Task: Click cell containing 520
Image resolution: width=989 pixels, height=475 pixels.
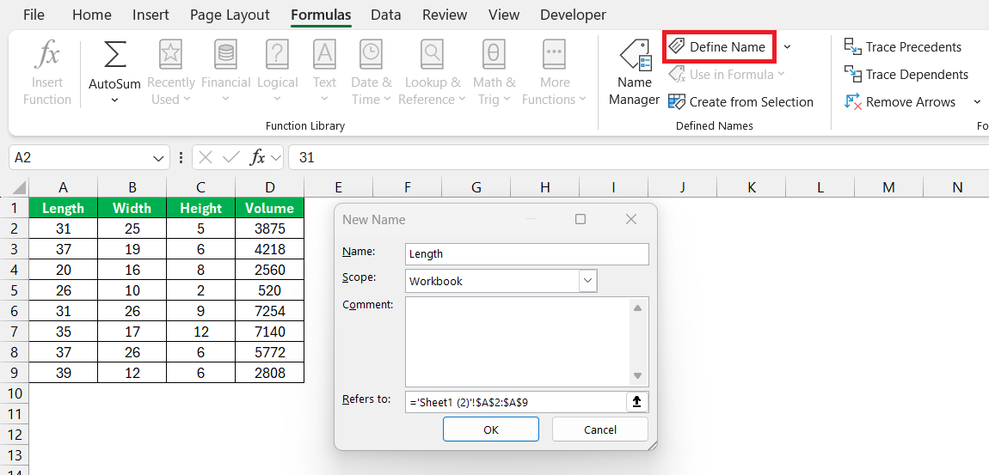Action: click(270, 290)
